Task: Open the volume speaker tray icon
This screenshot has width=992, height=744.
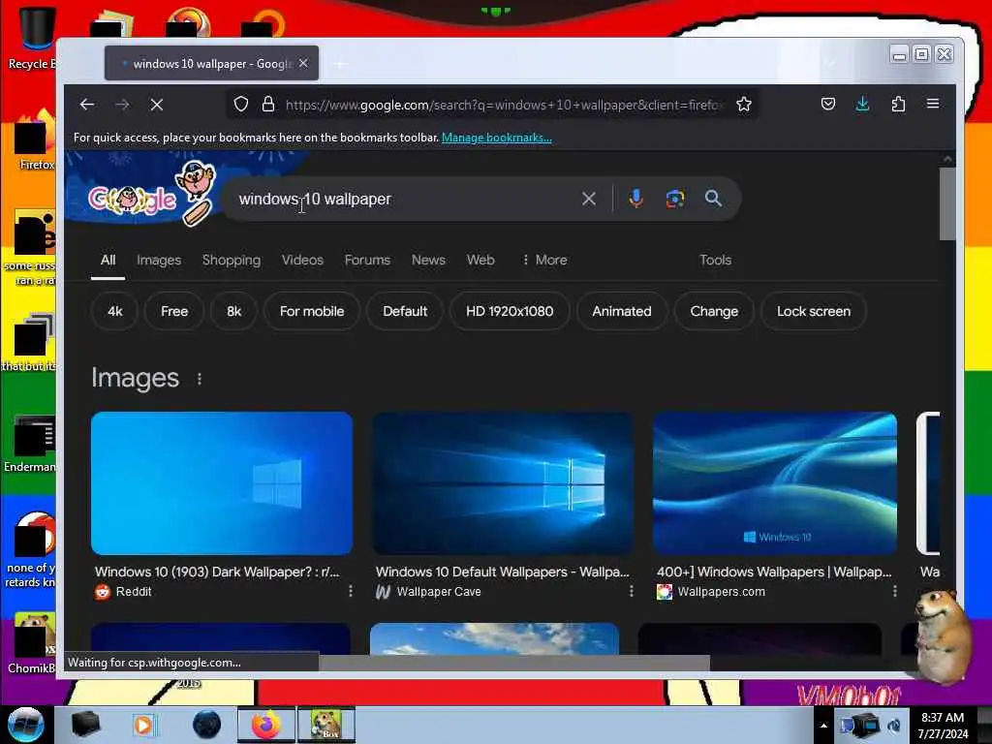Action: (x=894, y=726)
